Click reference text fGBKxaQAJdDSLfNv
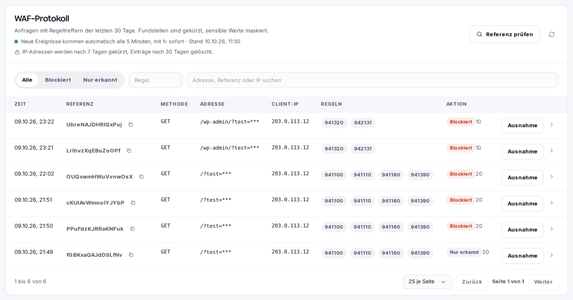This screenshot has height=300, width=573. [94, 255]
